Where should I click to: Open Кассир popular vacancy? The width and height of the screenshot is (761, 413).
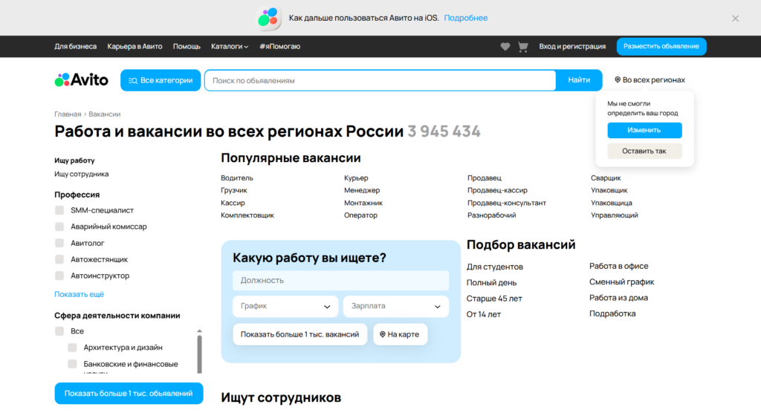click(x=233, y=203)
